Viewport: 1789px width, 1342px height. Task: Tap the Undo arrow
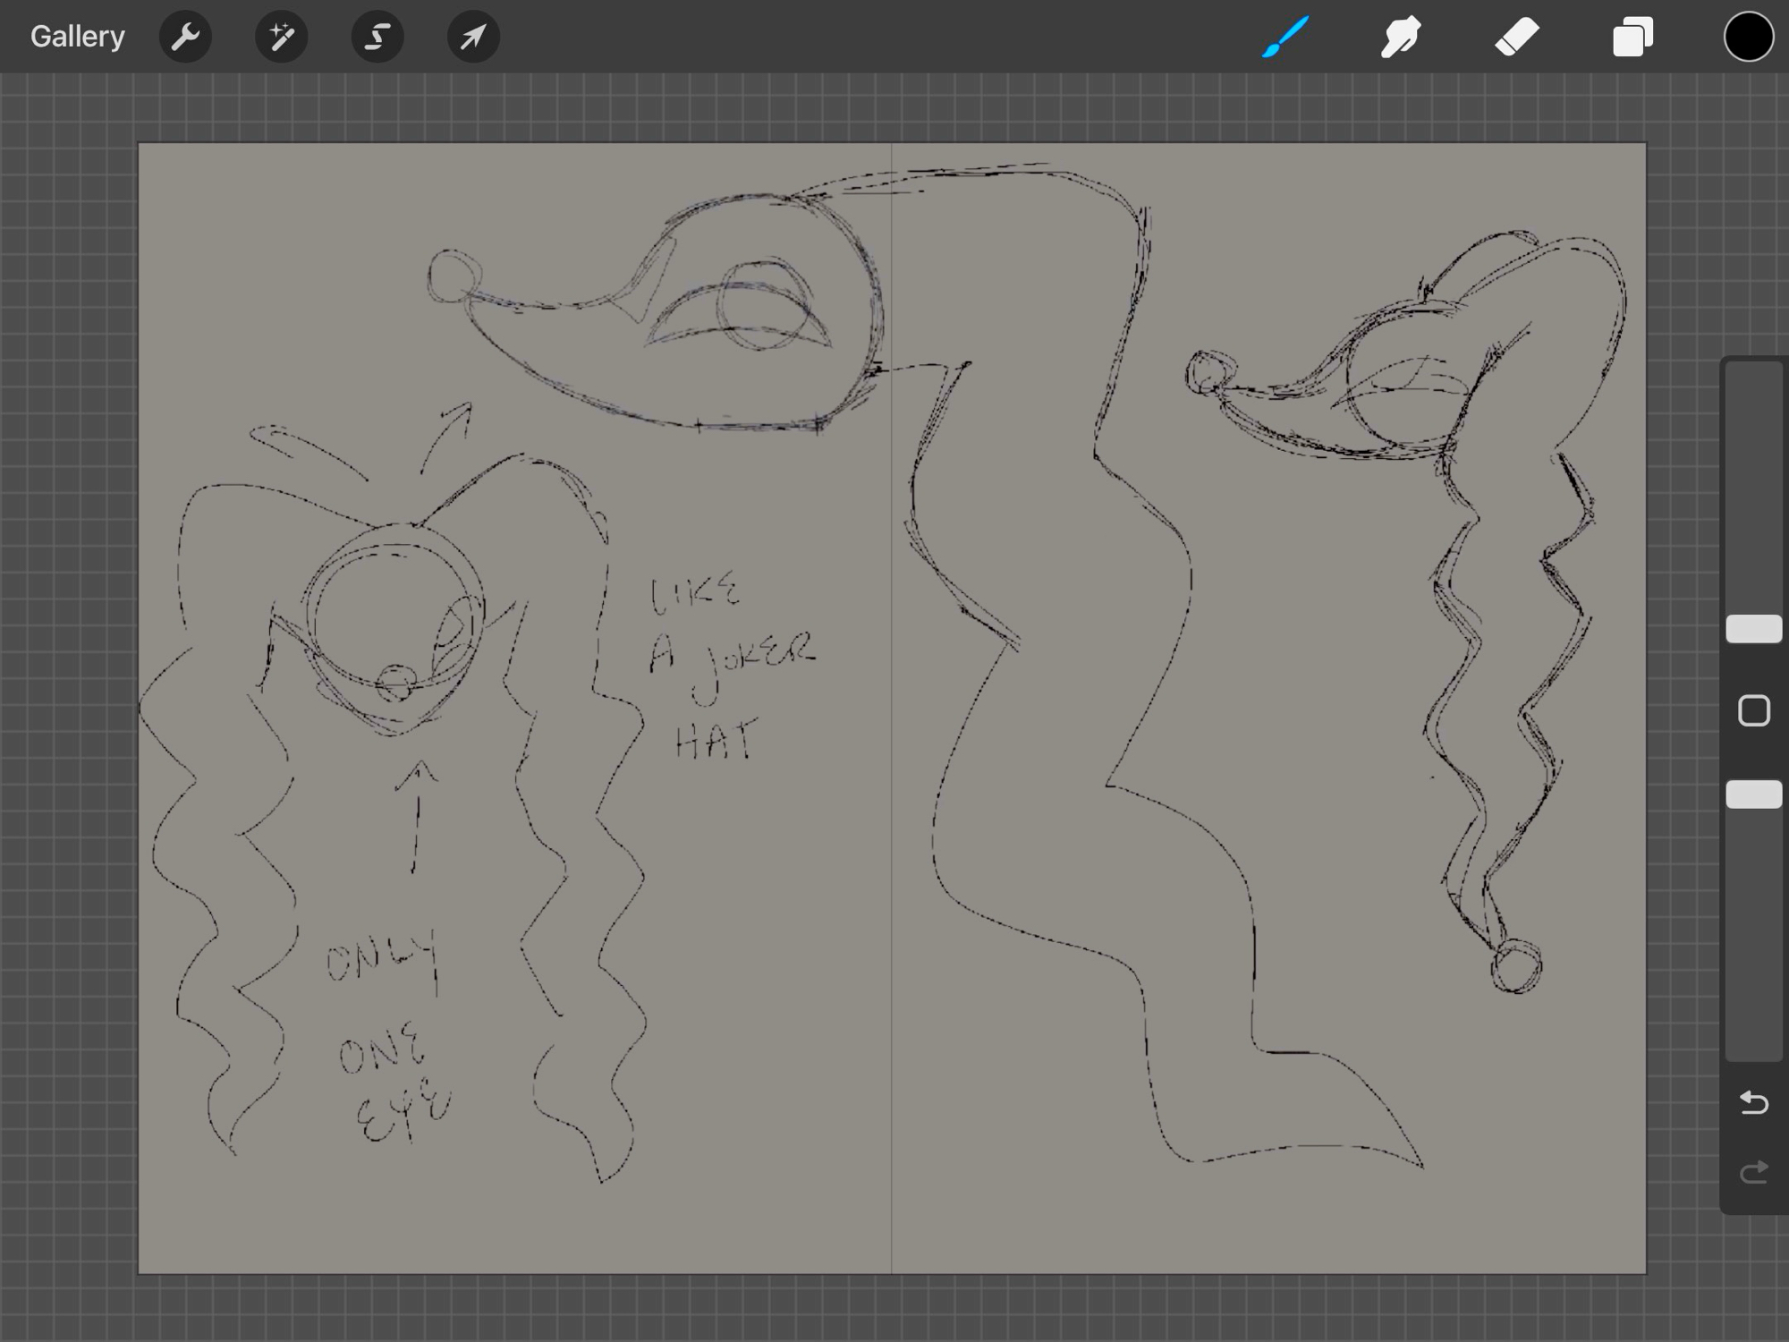click(x=1753, y=1102)
